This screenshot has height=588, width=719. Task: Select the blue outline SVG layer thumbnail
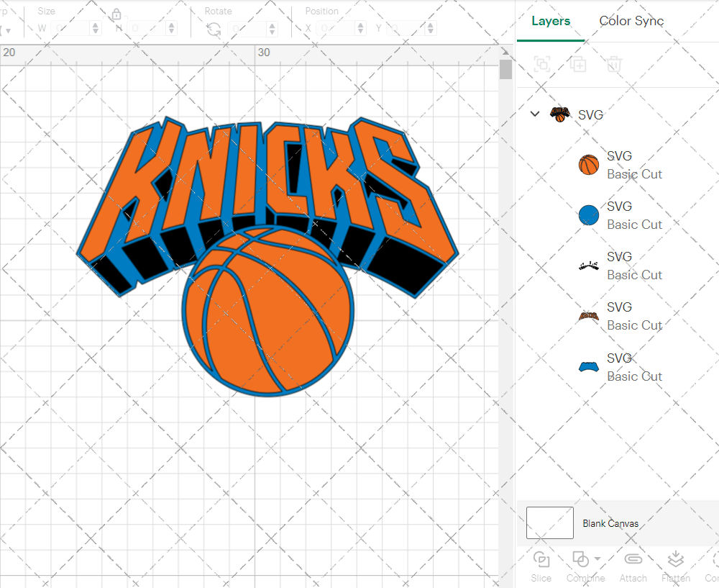589,367
